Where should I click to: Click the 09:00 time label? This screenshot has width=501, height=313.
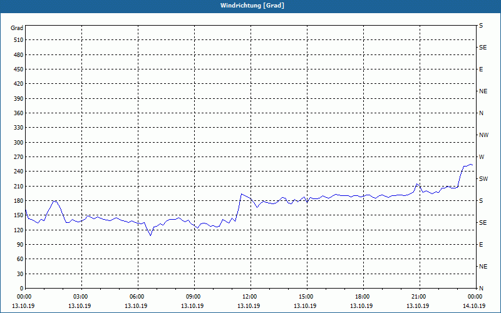click(194, 297)
